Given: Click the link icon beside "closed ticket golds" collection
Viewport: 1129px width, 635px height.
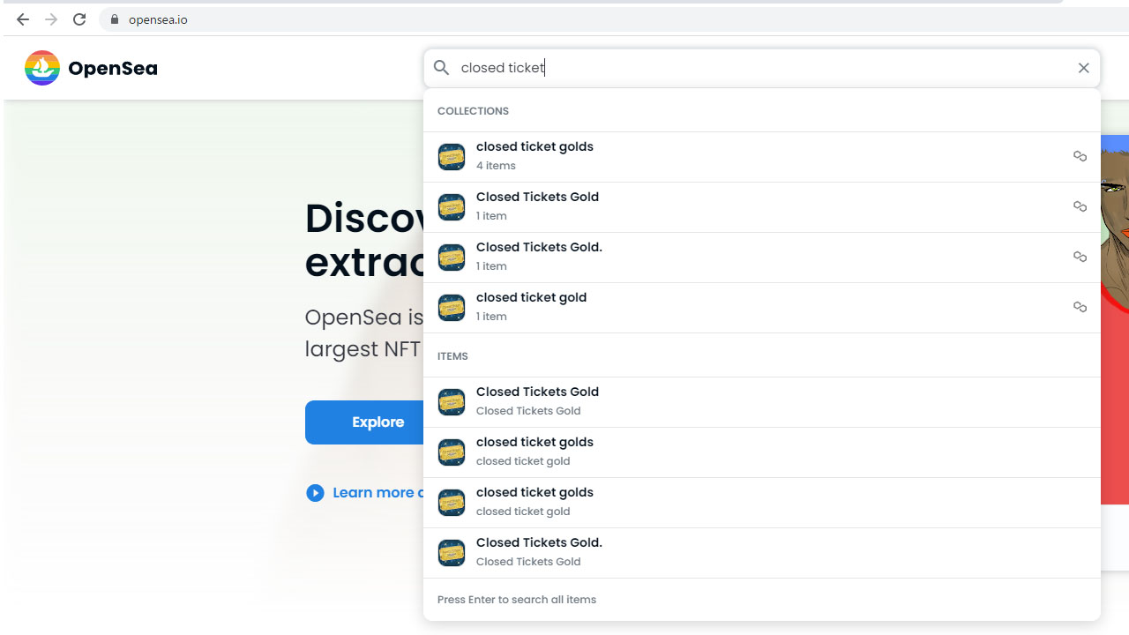Looking at the screenshot, I should (1080, 156).
